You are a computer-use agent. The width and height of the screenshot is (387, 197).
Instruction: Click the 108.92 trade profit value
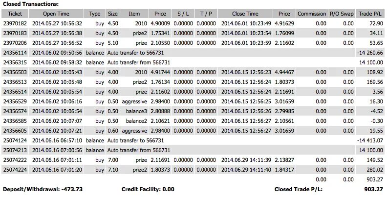pyautogui.click(x=375, y=72)
